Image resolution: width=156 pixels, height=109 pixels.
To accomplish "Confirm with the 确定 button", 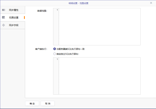I will pyautogui.click(x=32, y=103).
